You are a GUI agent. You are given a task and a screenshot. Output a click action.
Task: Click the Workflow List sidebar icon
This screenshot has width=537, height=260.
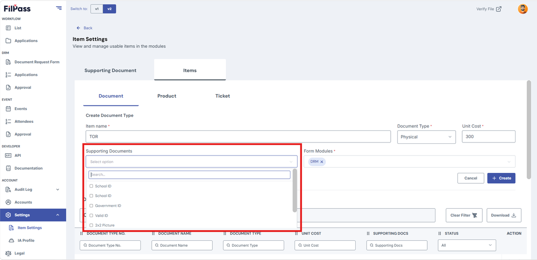(x=8, y=28)
